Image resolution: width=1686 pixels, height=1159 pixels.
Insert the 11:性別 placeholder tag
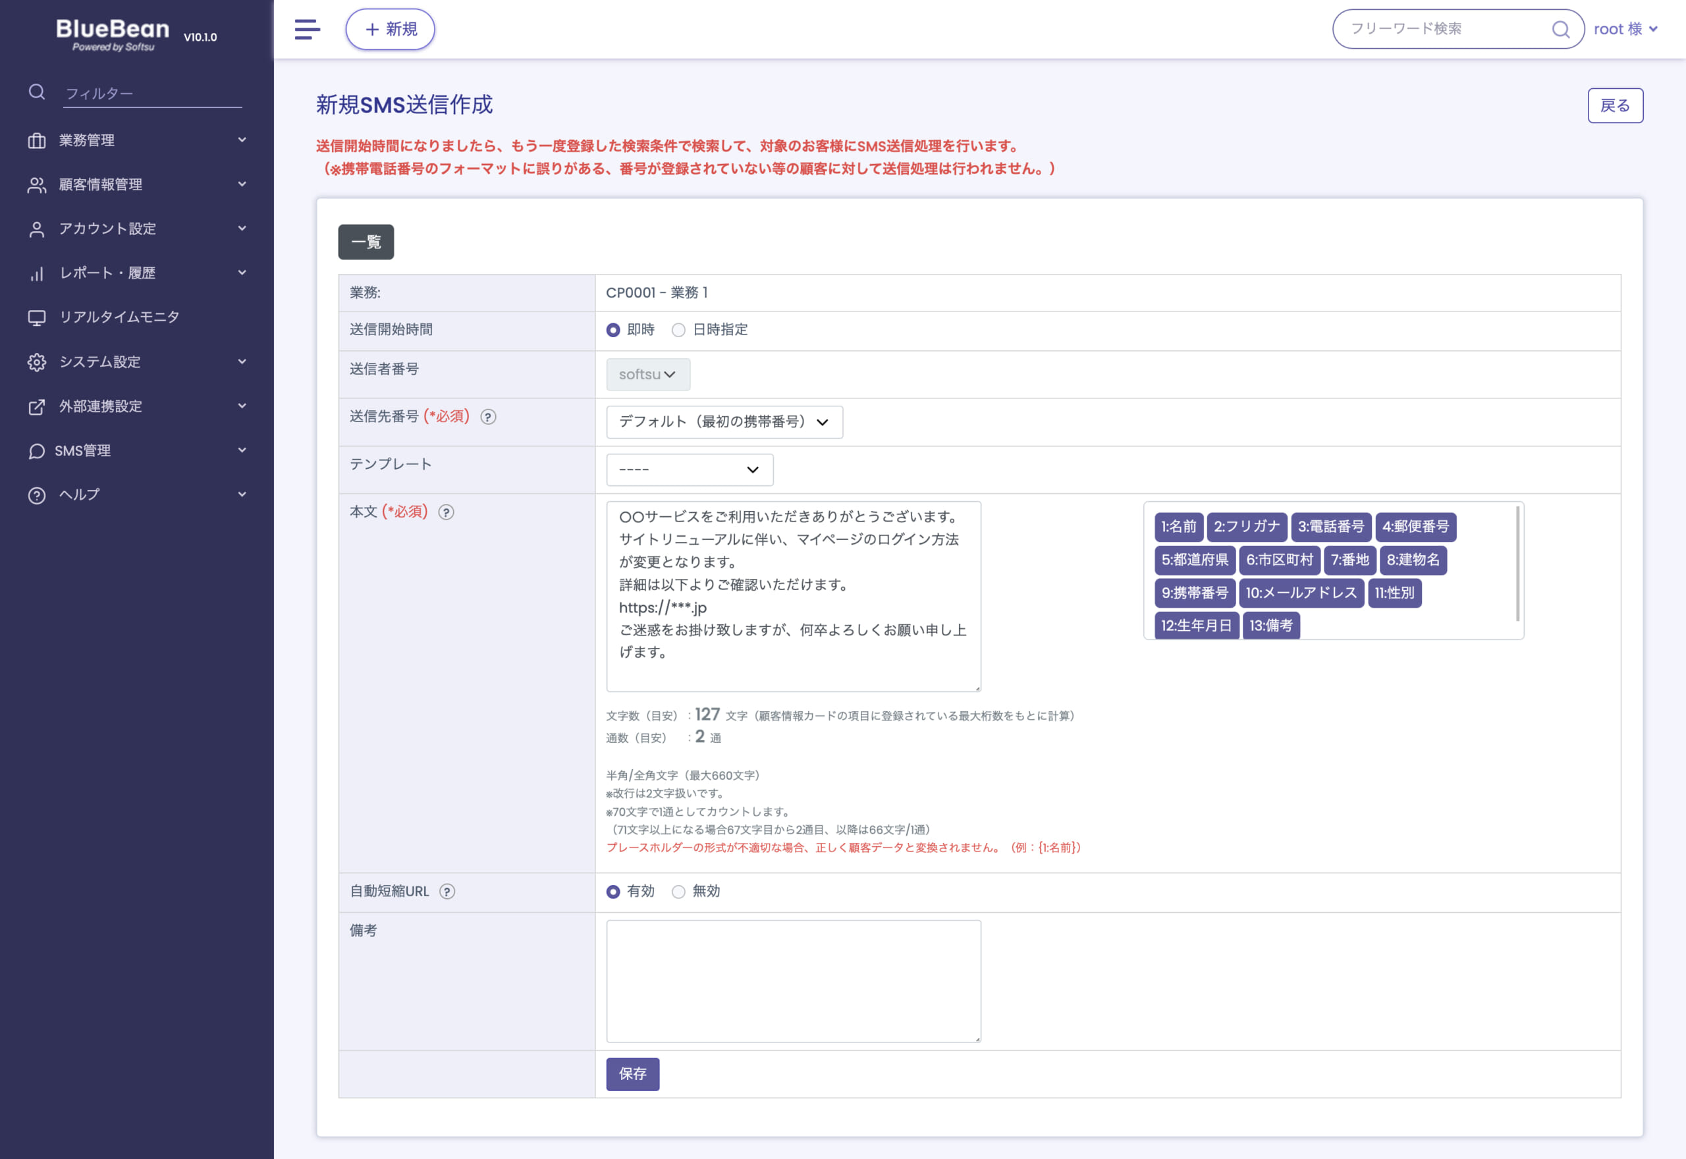(1394, 593)
